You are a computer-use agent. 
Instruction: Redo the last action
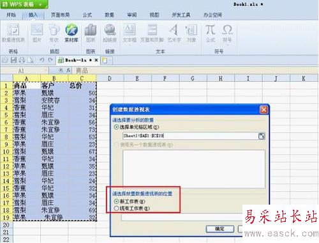50,60
